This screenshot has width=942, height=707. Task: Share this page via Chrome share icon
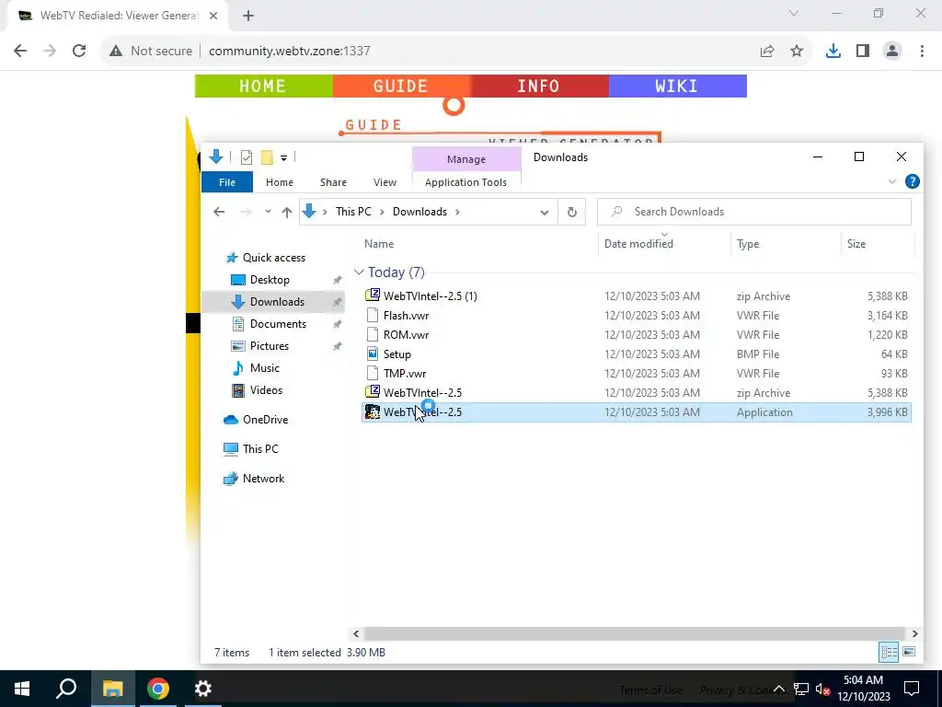(767, 52)
